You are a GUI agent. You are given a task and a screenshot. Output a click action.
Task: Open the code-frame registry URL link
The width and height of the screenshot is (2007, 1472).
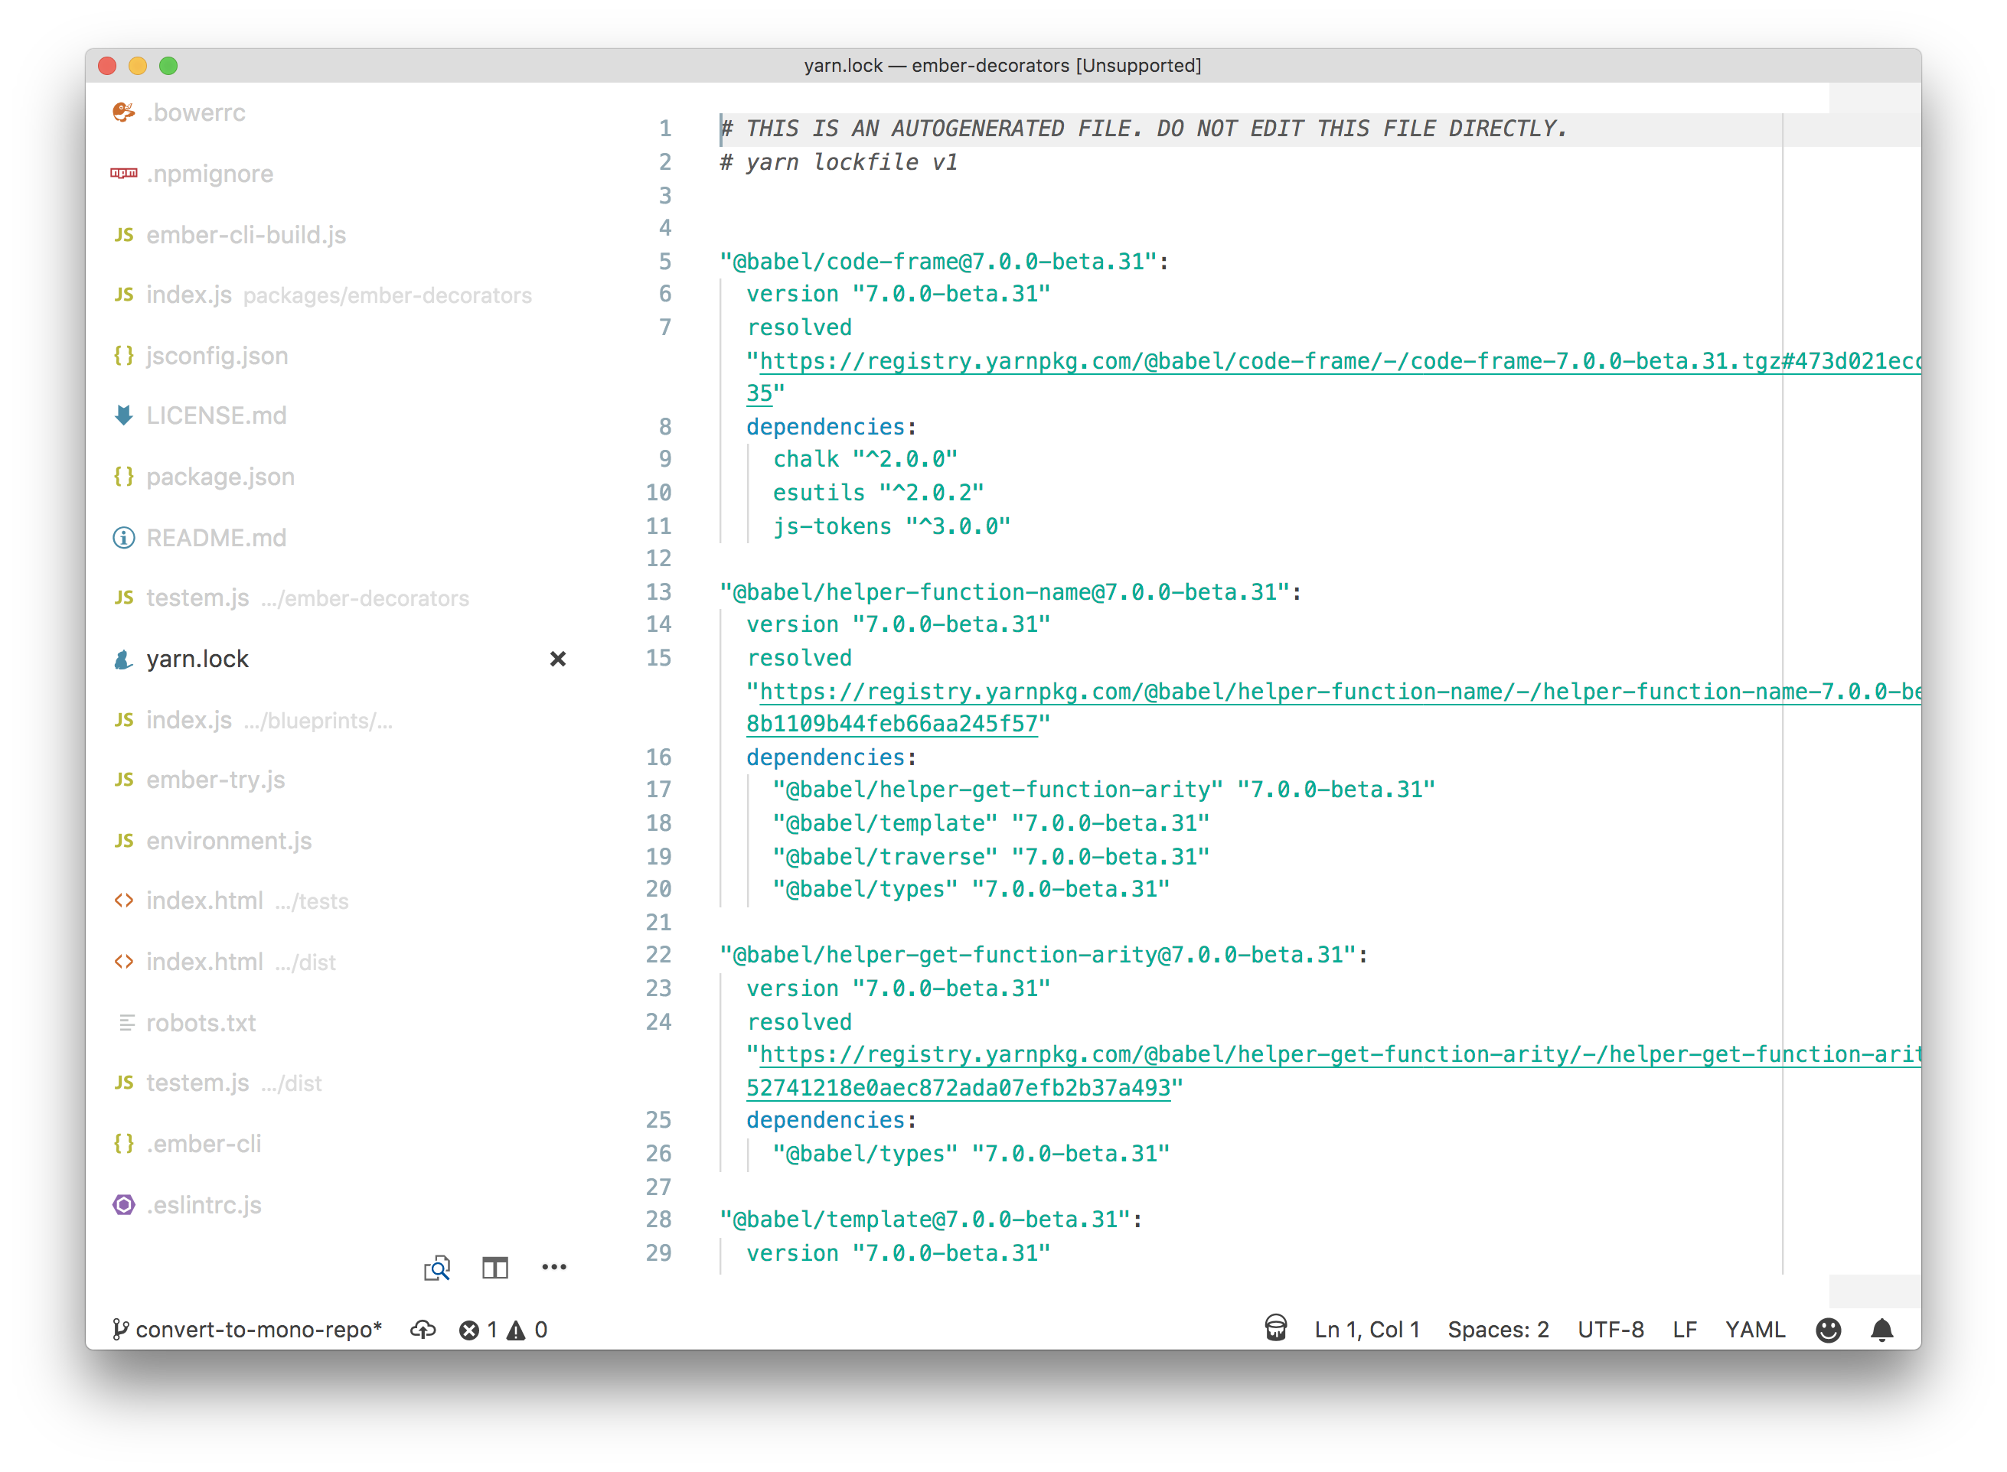tap(1248, 361)
